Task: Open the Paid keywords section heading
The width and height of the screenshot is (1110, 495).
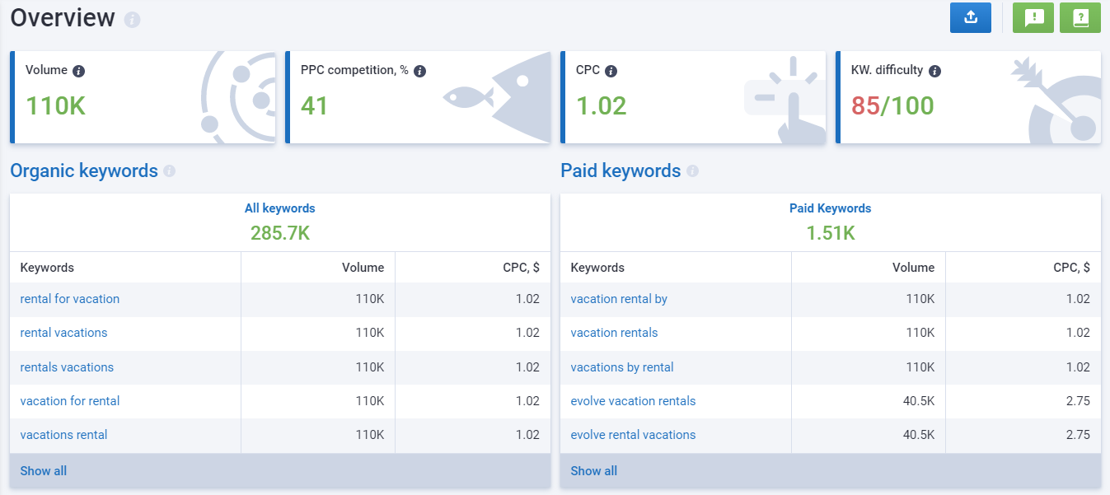Action: tap(621, 170)
